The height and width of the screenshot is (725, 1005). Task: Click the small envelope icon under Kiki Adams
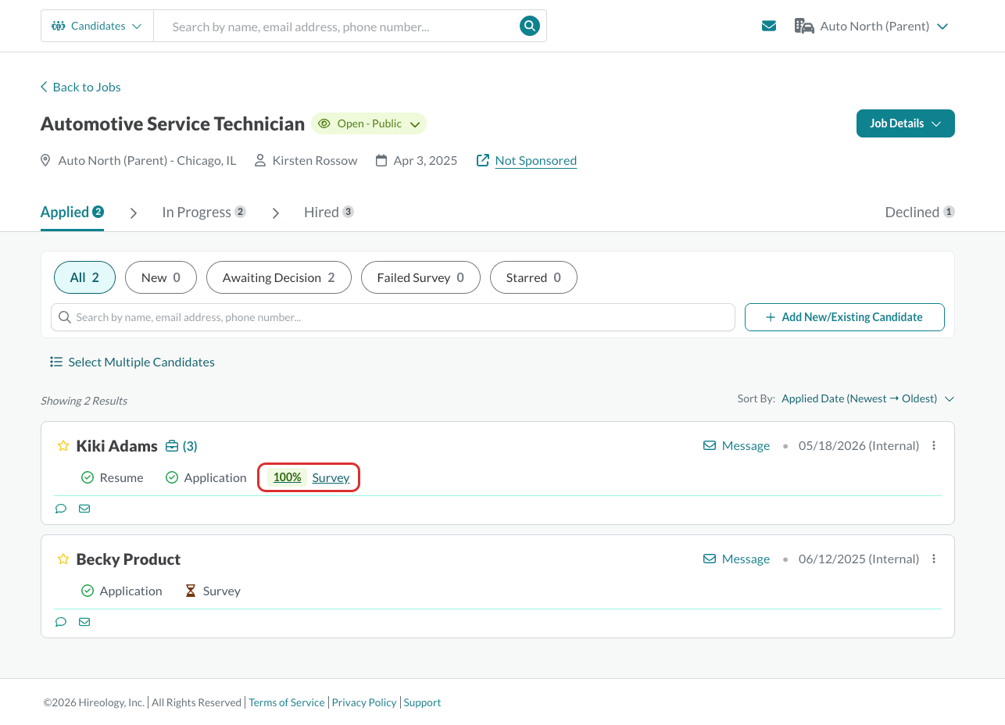[x=84, y=509]
